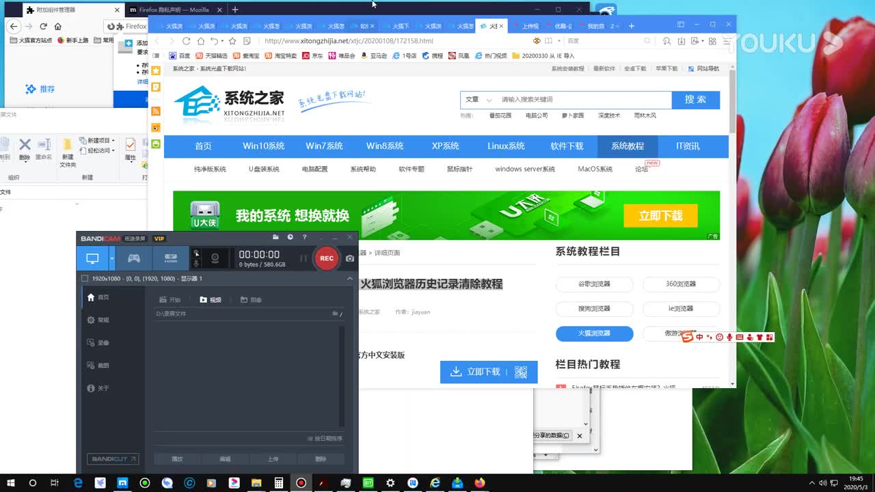Image resolution: width=875 pixels, height=492 pixels.
Task: Switch to the 图像 tab in Bandicam
Action: click(x=252, y=299)
